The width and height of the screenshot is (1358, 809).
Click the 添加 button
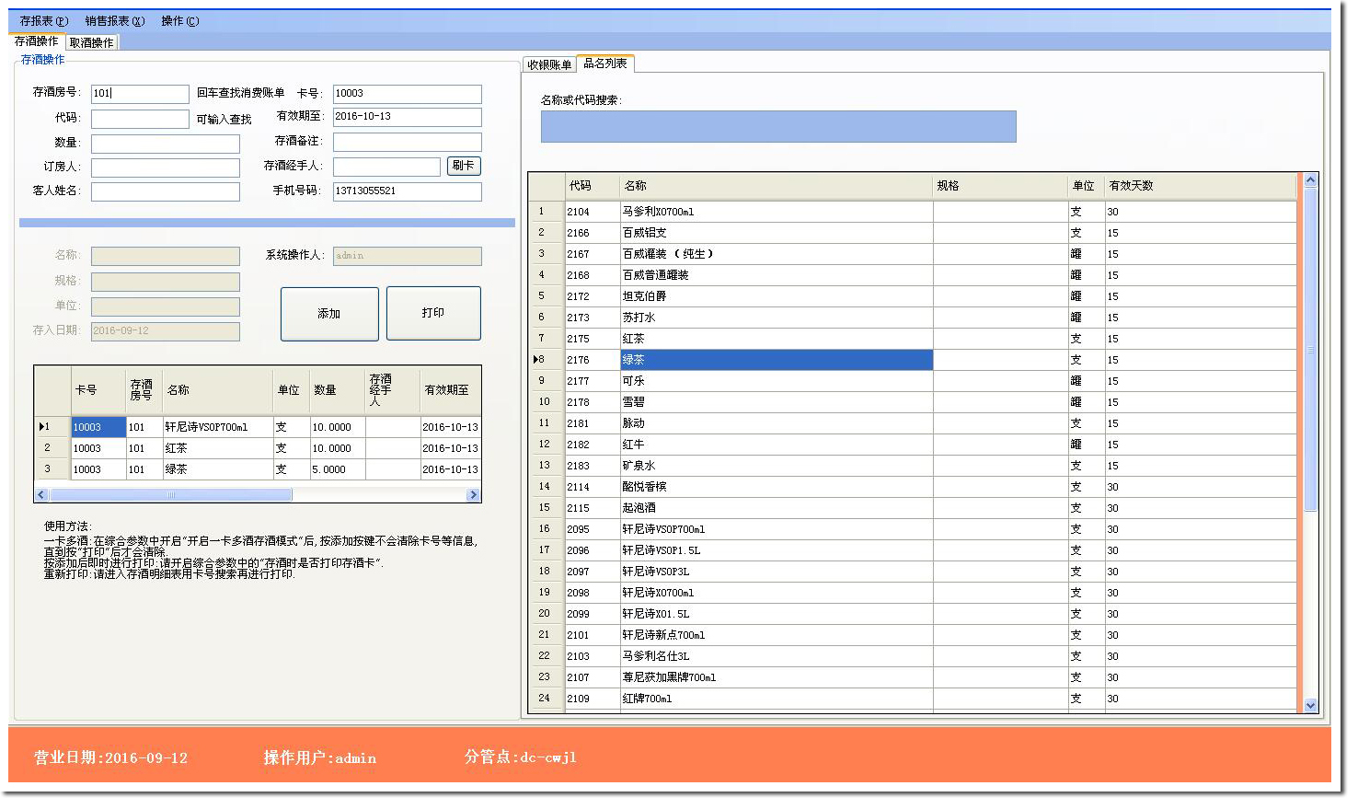[329, 314]
